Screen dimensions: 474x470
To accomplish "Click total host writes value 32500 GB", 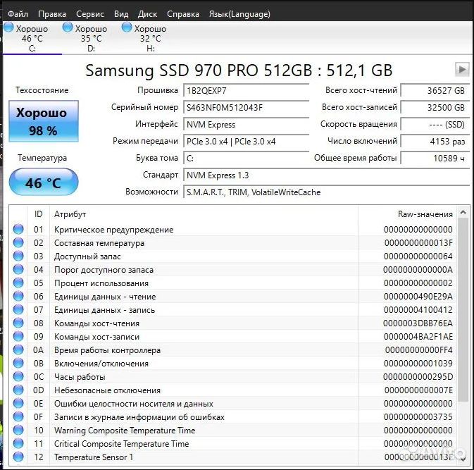I will pos(435,107).
